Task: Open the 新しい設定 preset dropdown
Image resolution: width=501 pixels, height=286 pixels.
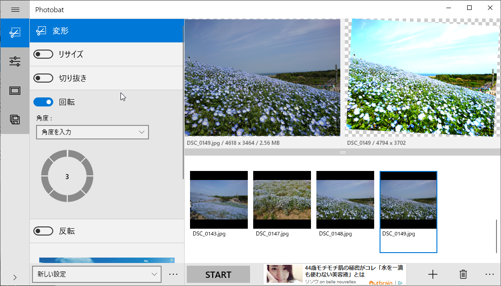Action: pos(97,274)
